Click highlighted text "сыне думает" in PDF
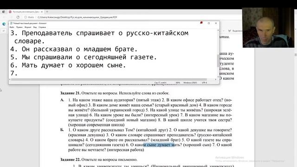 pos(159,145)
